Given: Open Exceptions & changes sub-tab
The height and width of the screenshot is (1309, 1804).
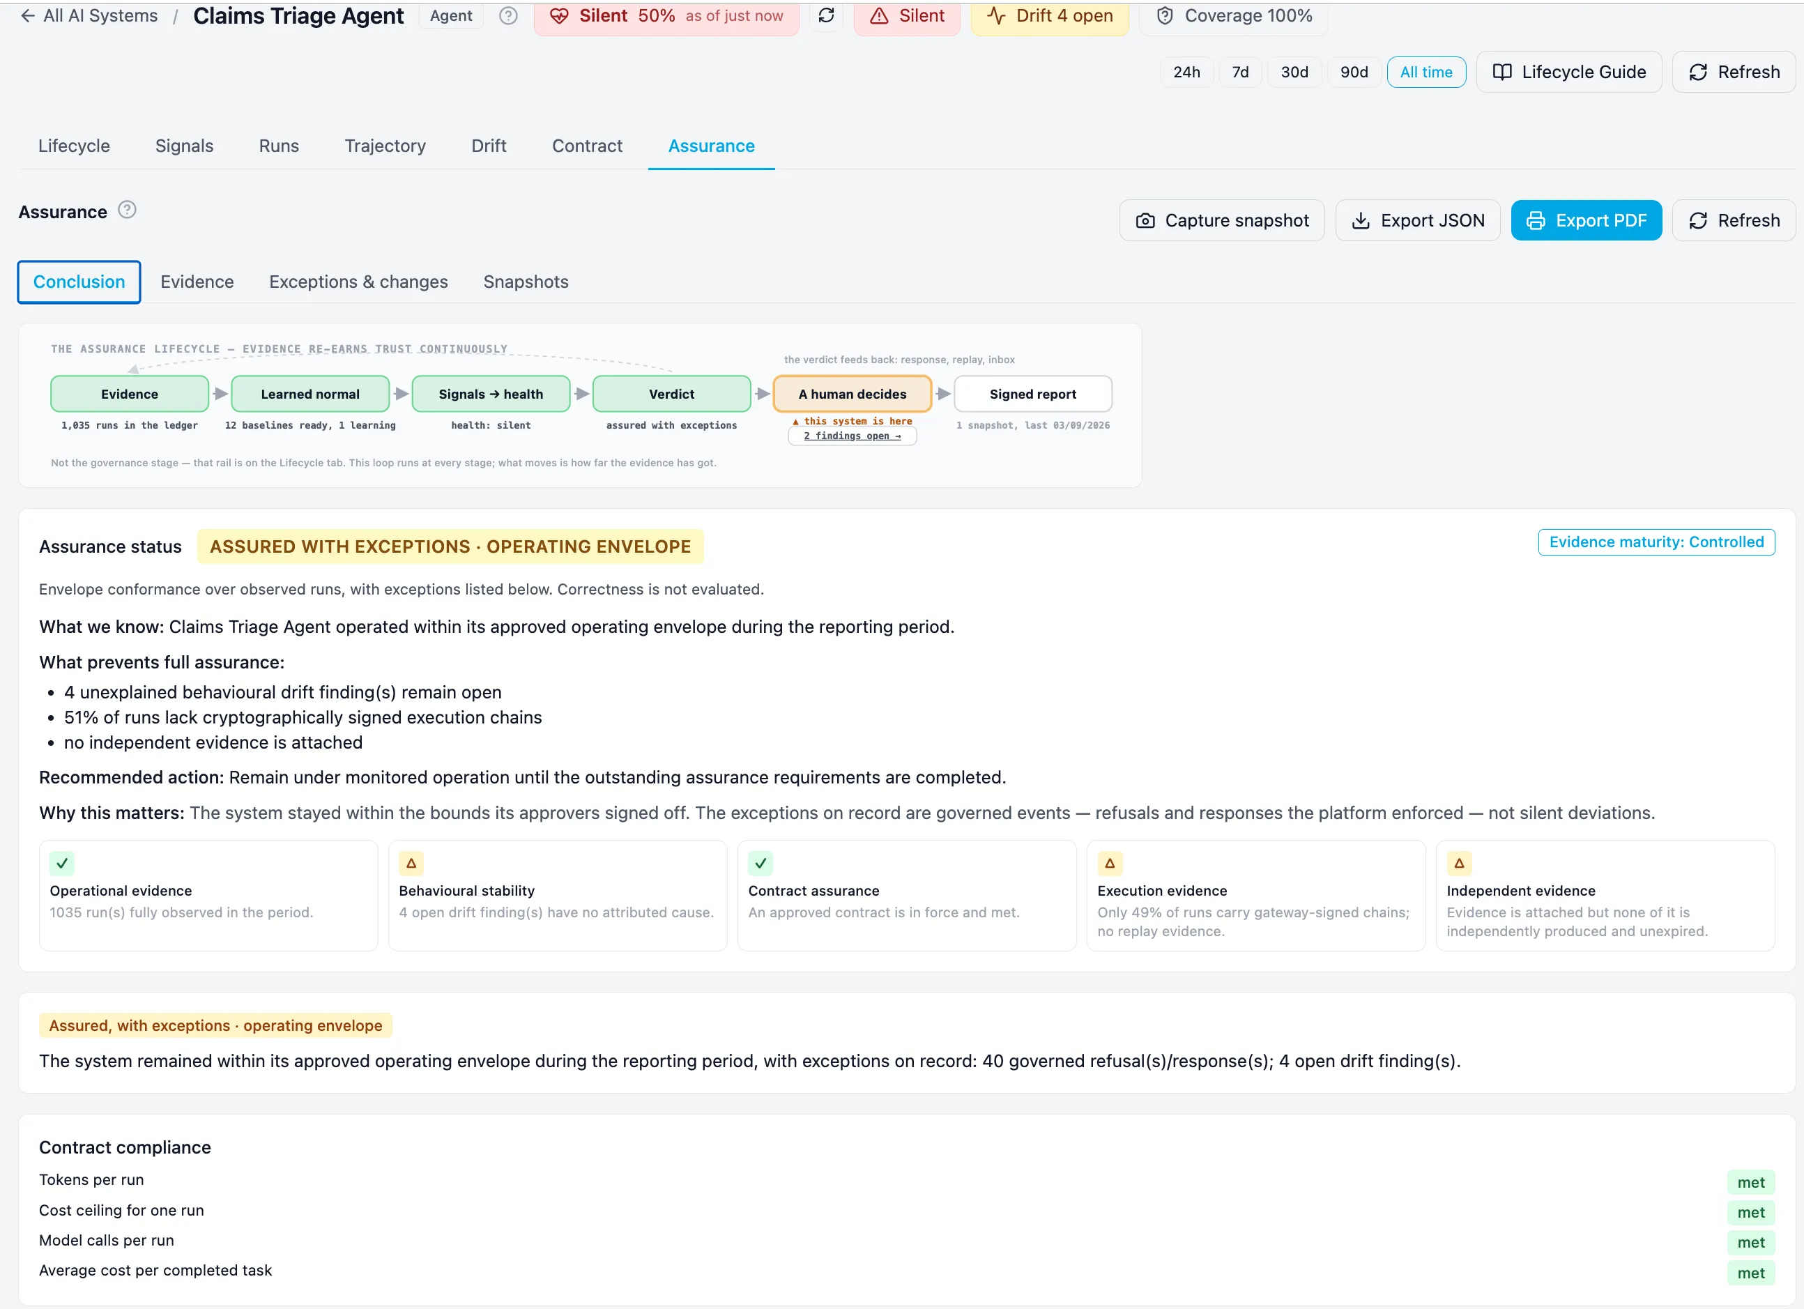Looking at the screenshot, I should coord(359,282).
